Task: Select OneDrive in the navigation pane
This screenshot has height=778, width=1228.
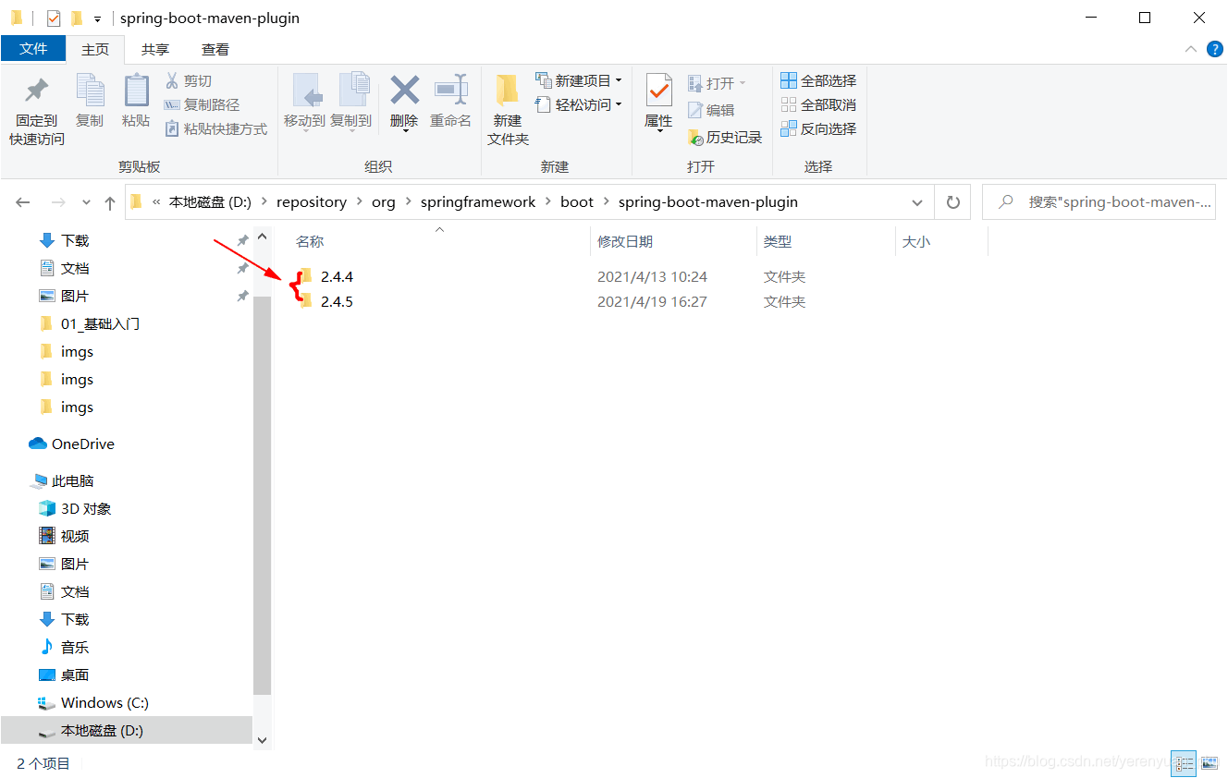Action: click(72, 444)
